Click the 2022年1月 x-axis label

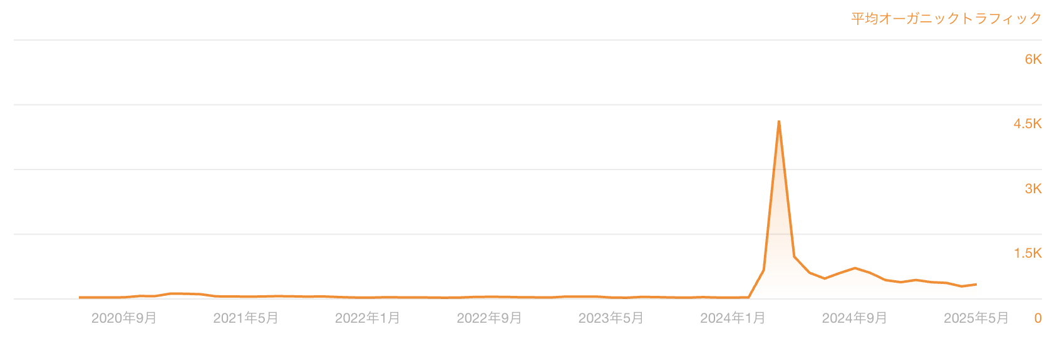point(368,318)
